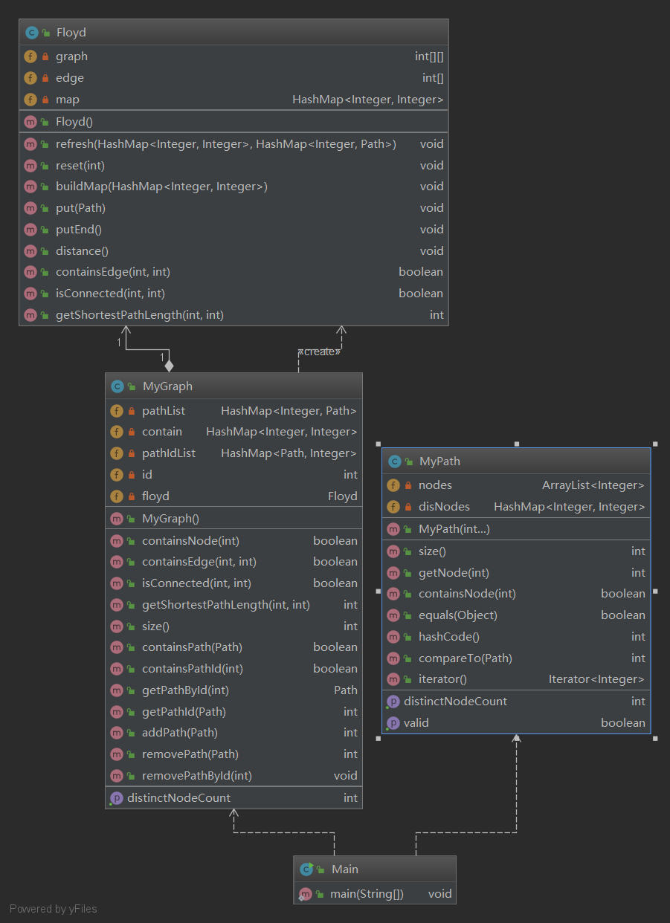Select the size() method in MyPath

click(516, 551)
